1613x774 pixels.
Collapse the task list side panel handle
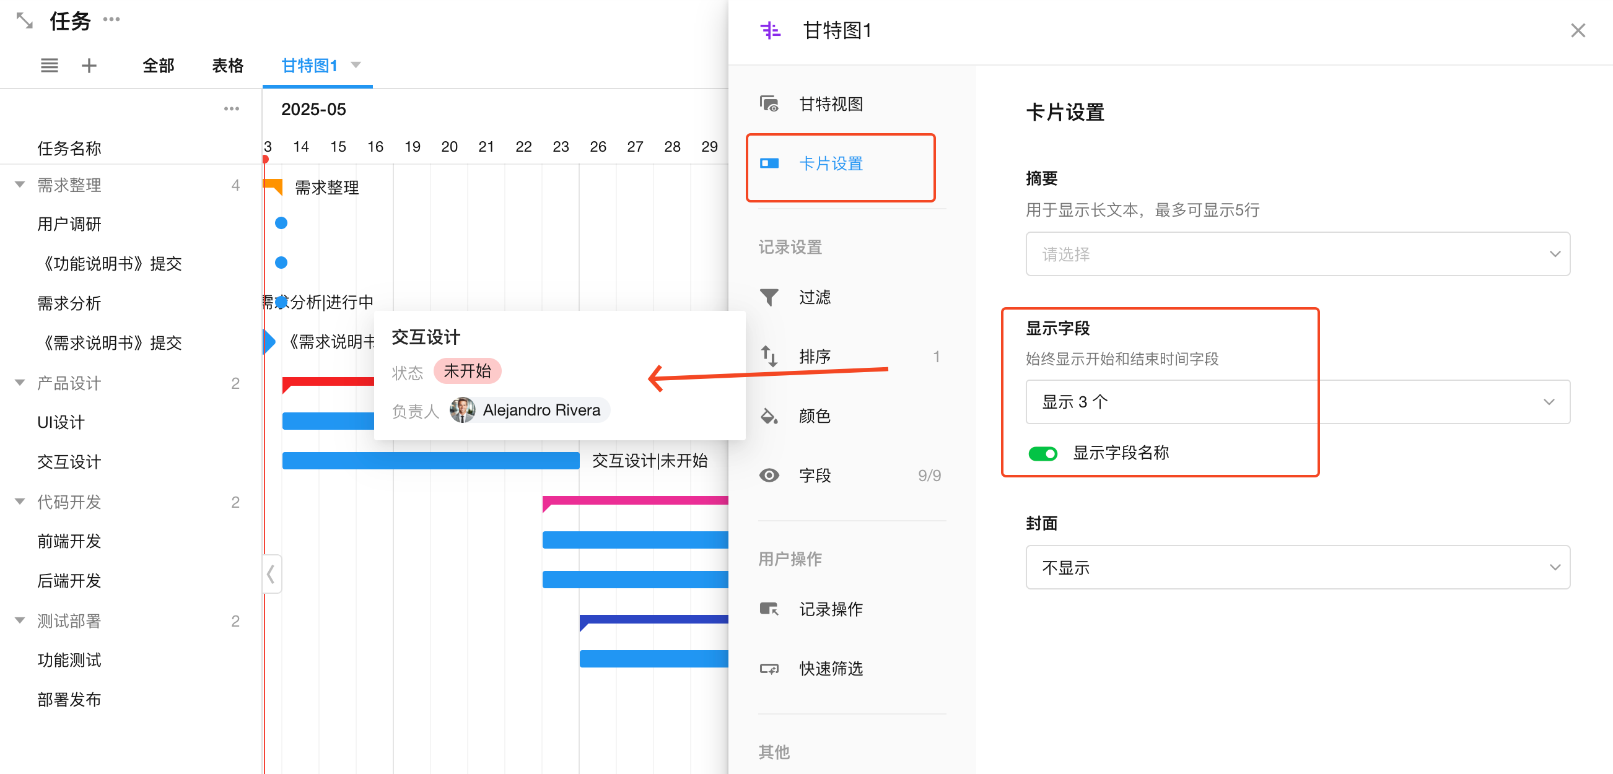point(271,574)
